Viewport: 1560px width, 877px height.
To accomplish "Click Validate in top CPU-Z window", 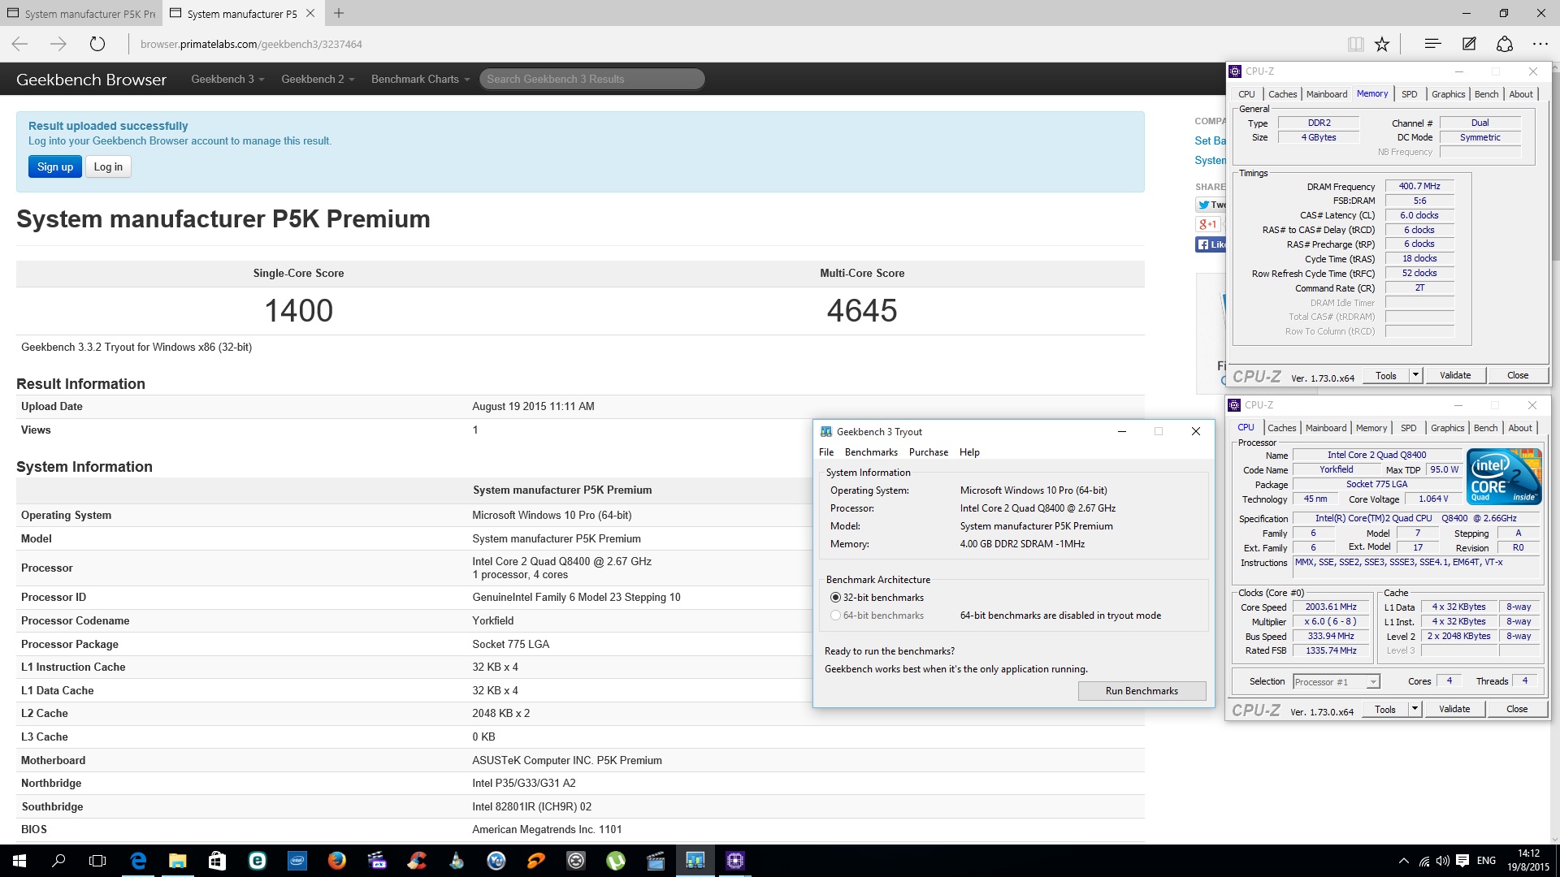I will click(x=1455, y=375).
